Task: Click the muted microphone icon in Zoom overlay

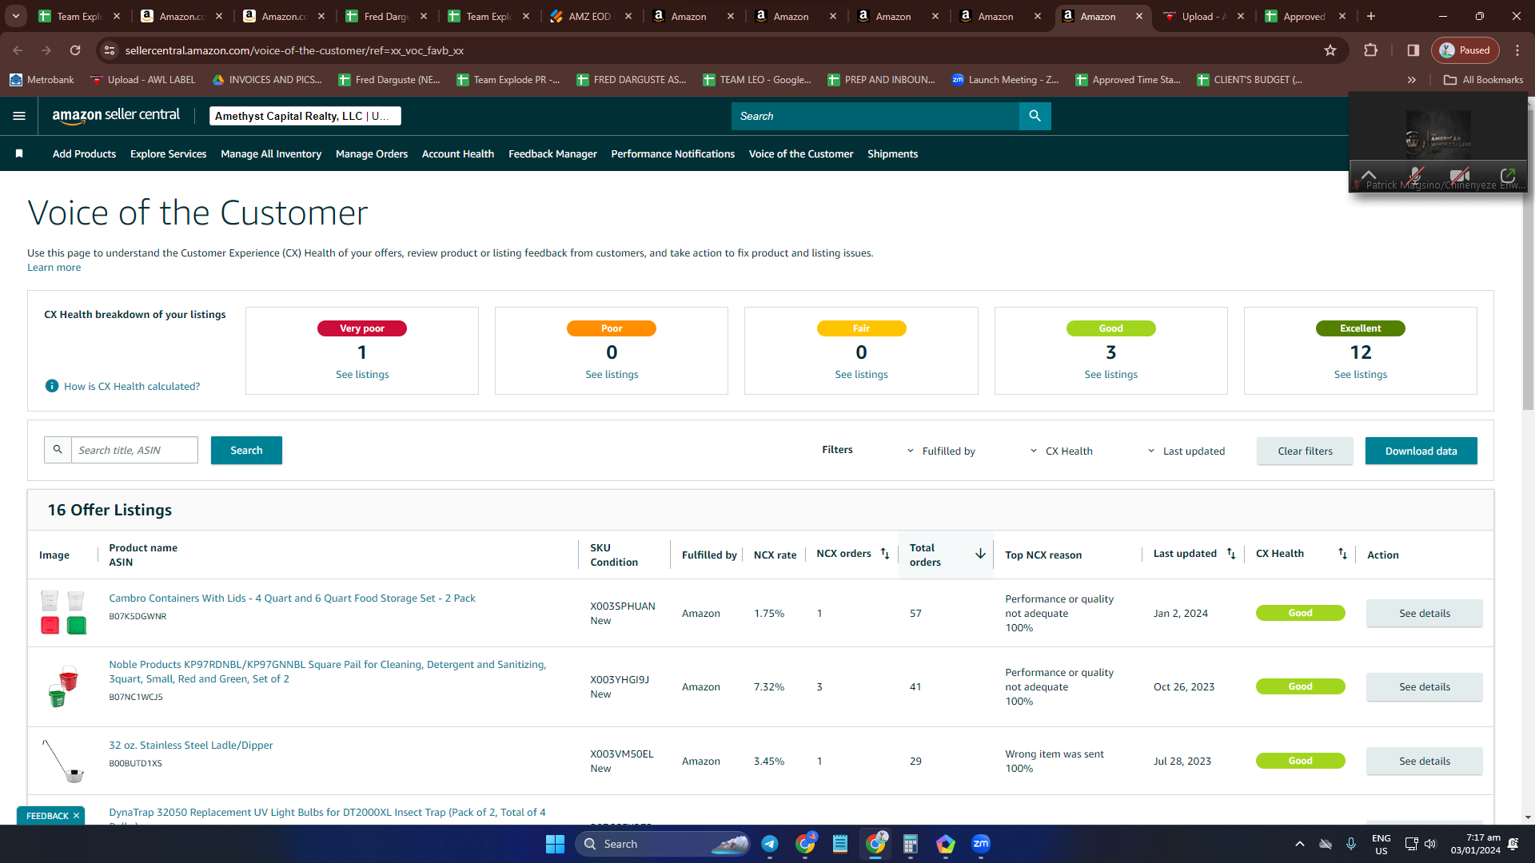Action: pyautogui.click(x=1416, y=175)
